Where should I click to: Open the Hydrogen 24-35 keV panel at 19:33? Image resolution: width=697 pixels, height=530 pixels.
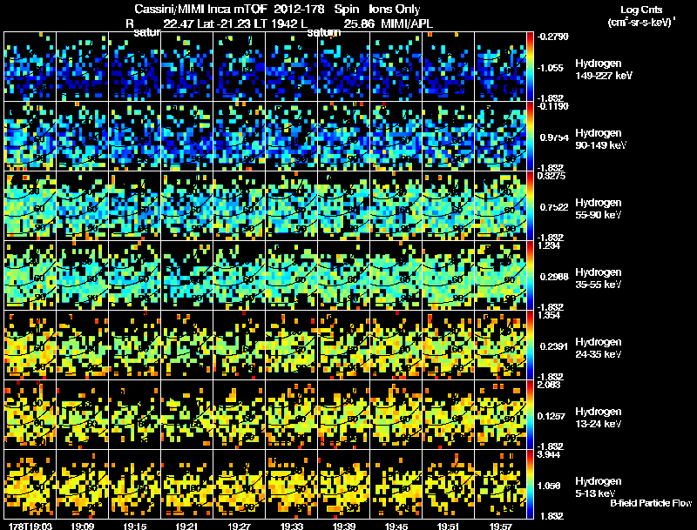tap(292, 346)
